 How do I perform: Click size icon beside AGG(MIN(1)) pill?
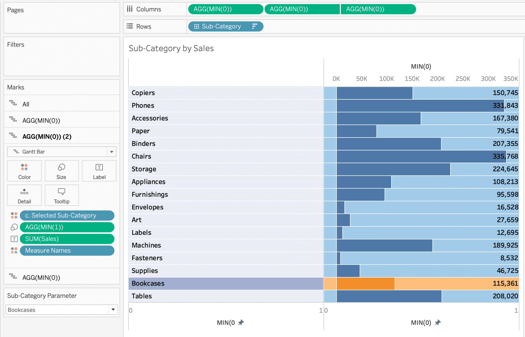click(14, 227)
